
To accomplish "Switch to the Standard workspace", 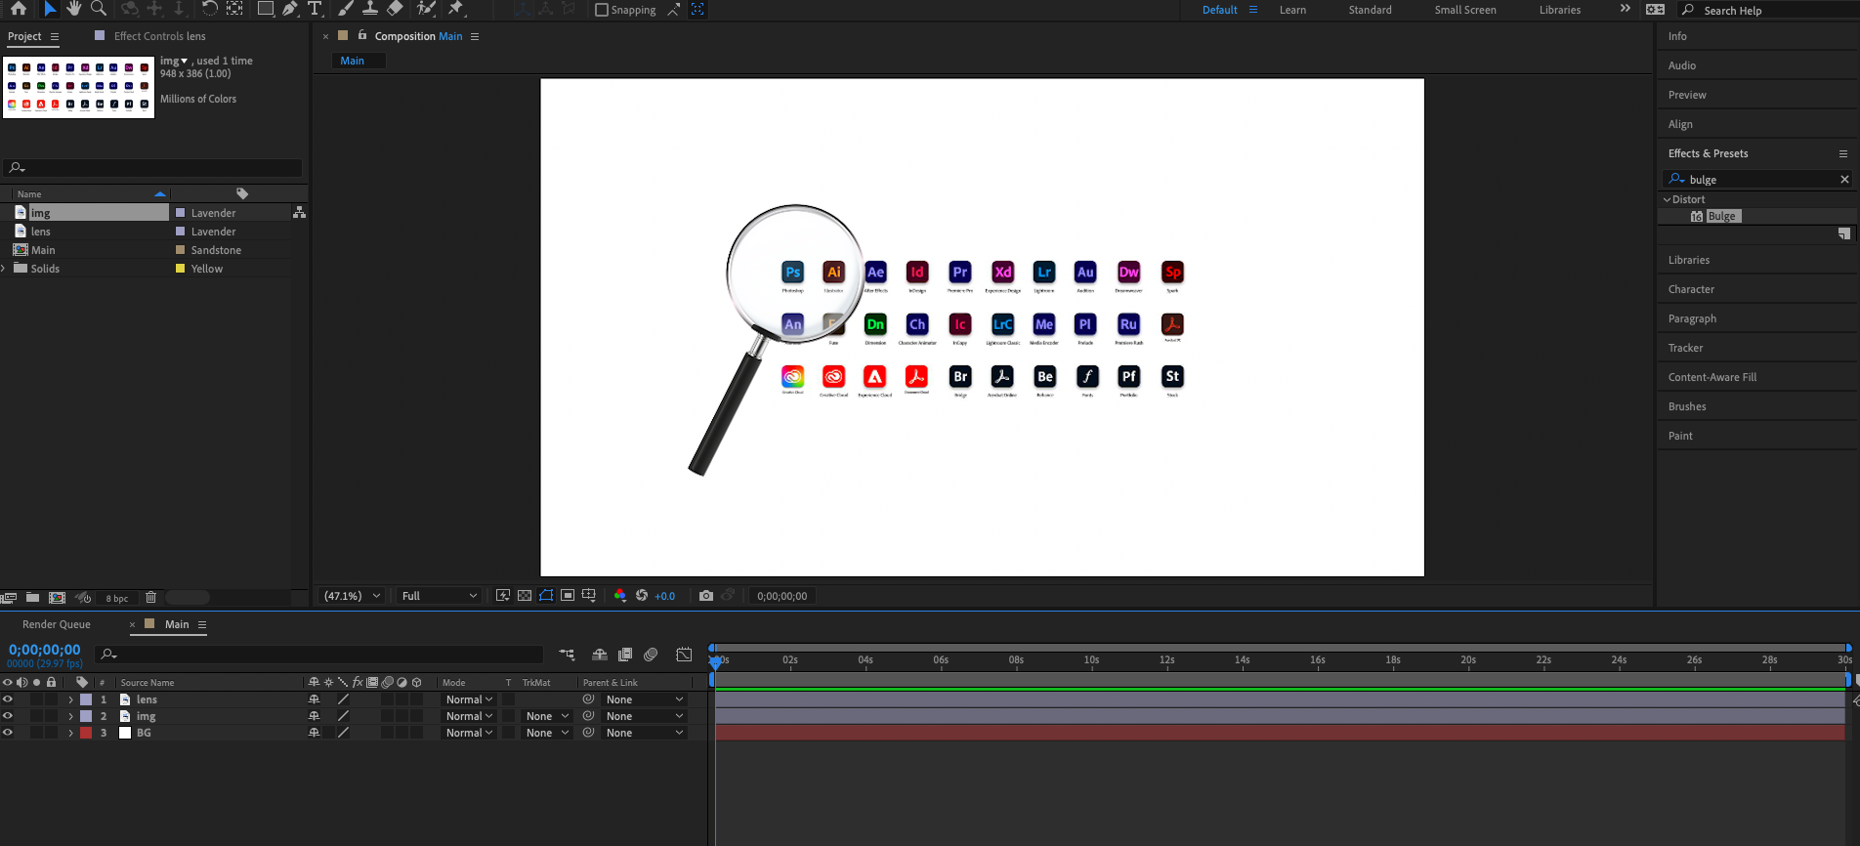I will point(1370,10).
